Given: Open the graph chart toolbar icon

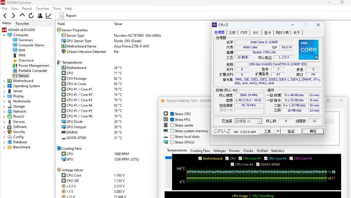Looking at the screenshot, I should pyautogui.click(x=49, y=16).
